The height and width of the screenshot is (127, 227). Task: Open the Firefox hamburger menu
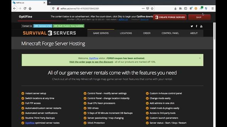pos(212,8)
